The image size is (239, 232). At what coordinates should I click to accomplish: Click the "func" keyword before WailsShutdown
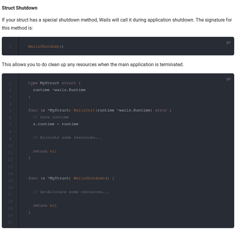pos(33,178)
